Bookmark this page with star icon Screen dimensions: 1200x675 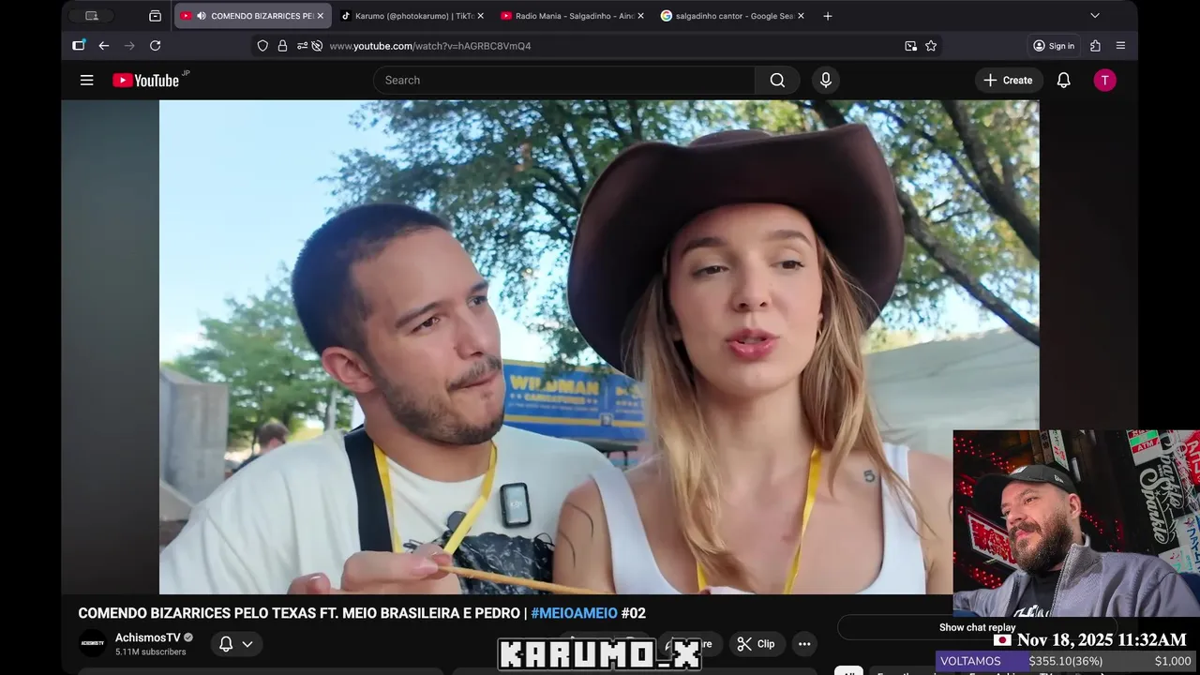point(931,46)
